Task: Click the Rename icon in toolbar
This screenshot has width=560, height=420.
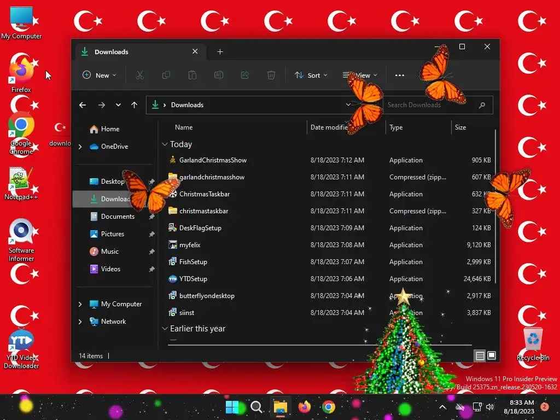Action: pyautogui.click(x=219, y=75)
